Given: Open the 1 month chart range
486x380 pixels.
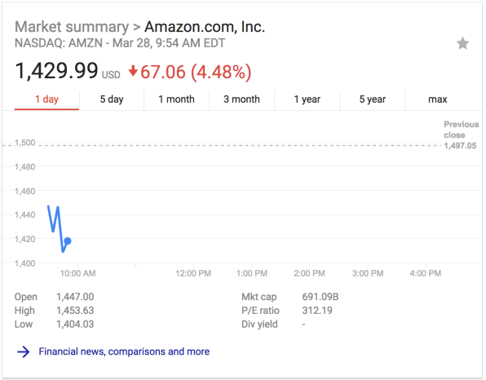Looking at the screenshot, I should pos(176,99).
